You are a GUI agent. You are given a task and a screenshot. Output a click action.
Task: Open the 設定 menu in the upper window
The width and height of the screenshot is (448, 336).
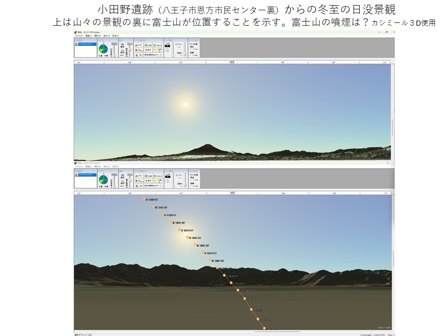115,35
